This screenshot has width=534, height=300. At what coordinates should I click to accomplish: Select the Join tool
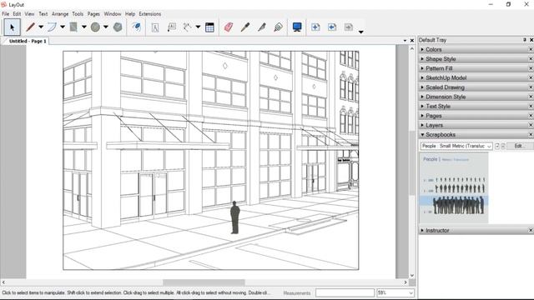pos(278,27)
